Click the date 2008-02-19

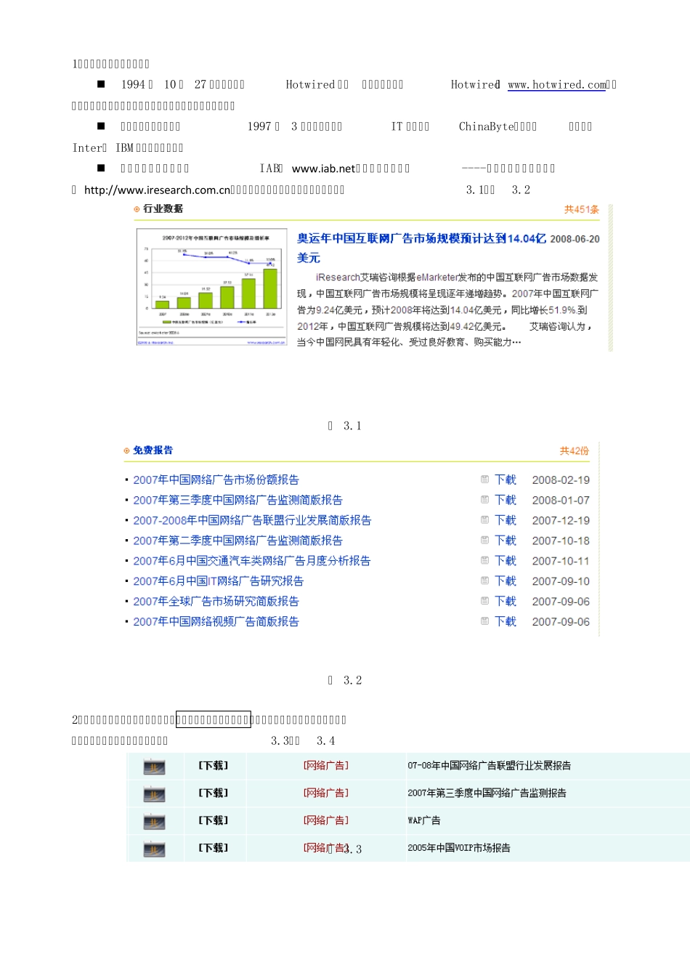[561, 480]
